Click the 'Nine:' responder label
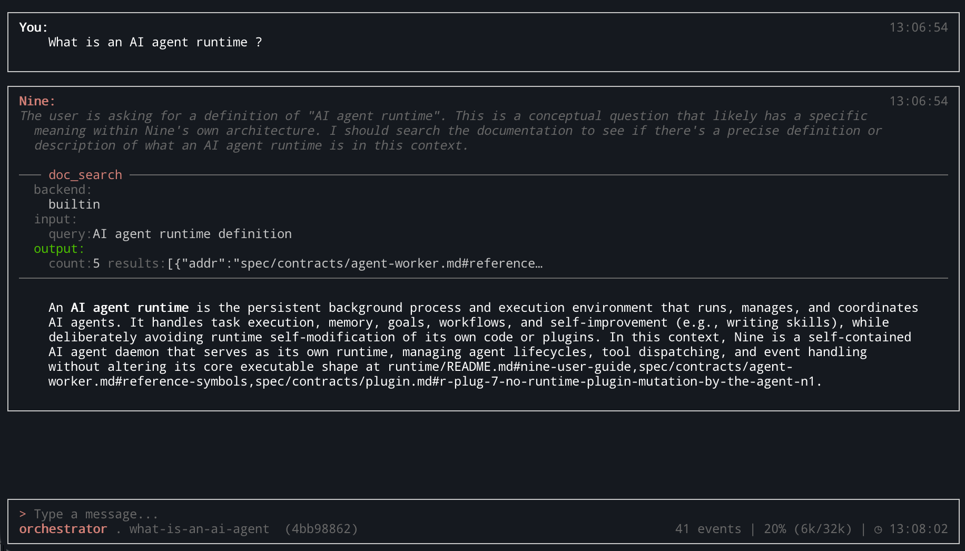This screenshot has height=551, width=965. [37, 101]
